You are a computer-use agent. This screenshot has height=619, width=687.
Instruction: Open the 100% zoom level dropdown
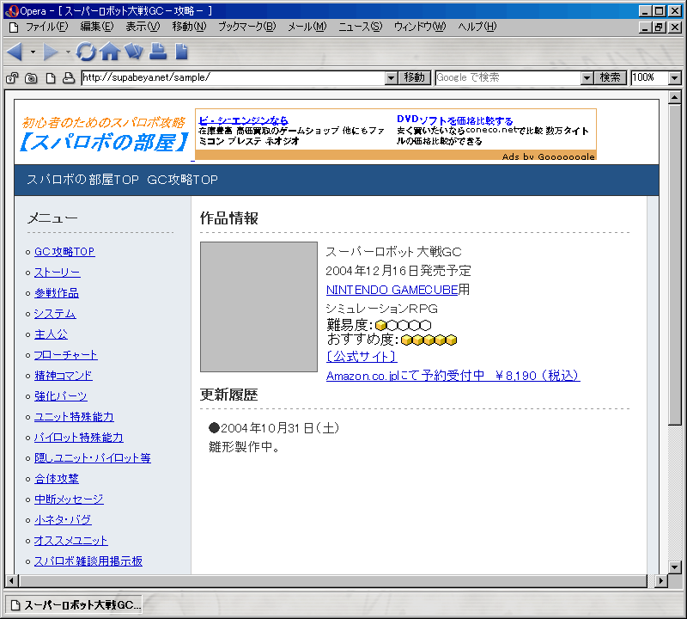tap(675, 78)
